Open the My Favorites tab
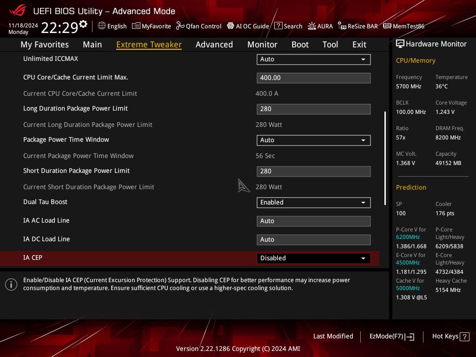Viewport: 476px width, 357px height. [x=45, y=45]
